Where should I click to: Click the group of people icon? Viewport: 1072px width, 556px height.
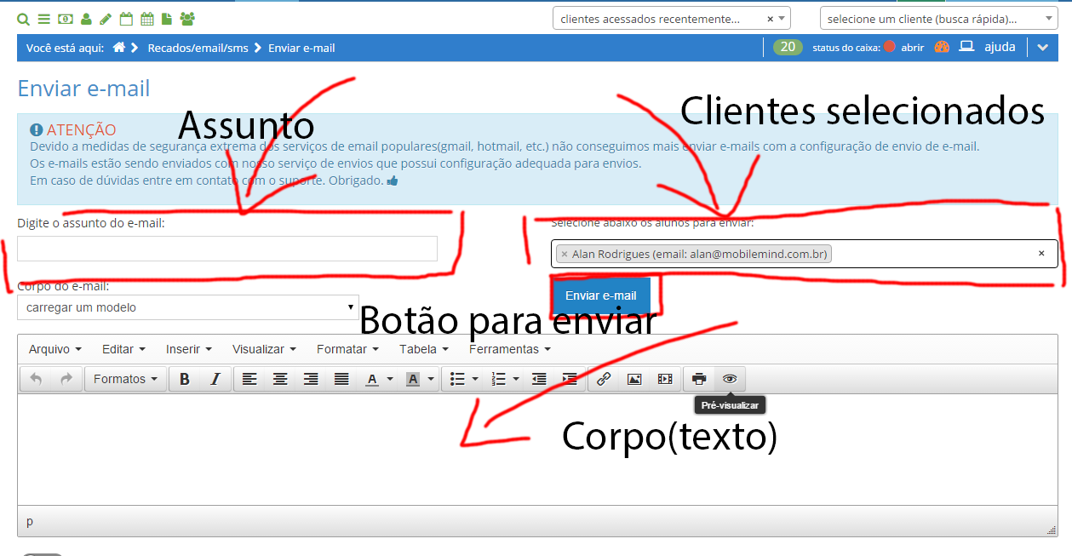pyautogui.click(x=187, y=19)
